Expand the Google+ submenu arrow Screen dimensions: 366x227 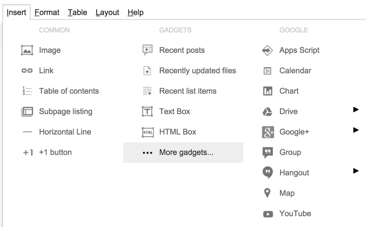click(356, 130)
